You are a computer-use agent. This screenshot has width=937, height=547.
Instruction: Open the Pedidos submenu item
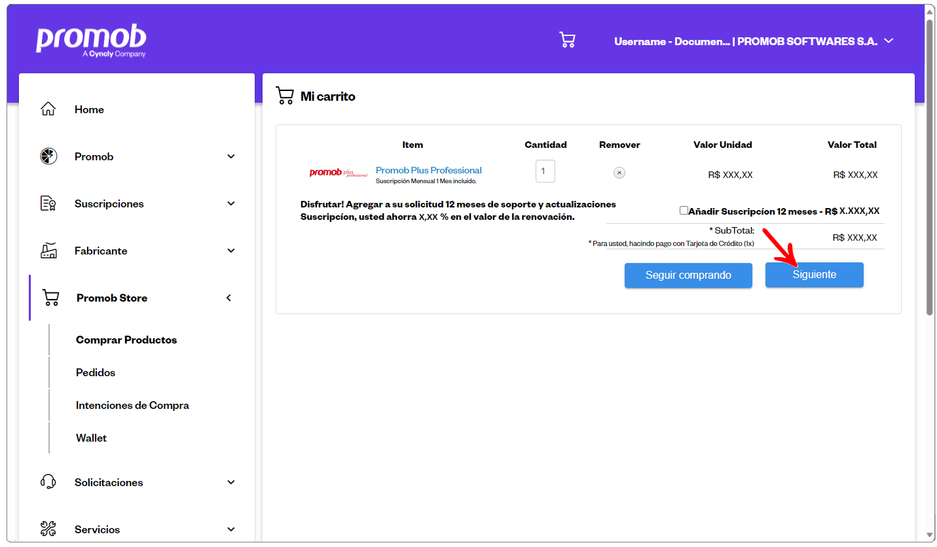pos(96,372)
